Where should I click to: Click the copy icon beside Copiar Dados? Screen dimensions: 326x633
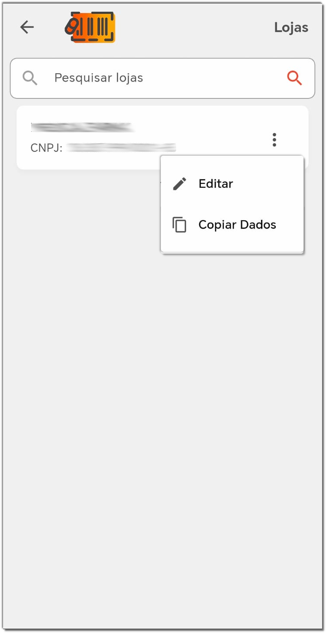(179, 225)
